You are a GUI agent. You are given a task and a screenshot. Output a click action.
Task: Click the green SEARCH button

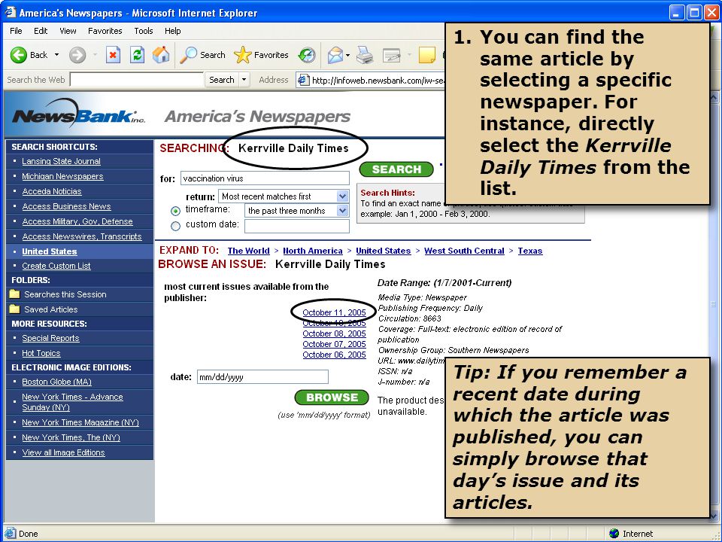pyautogui.click(x=396, y=169)
